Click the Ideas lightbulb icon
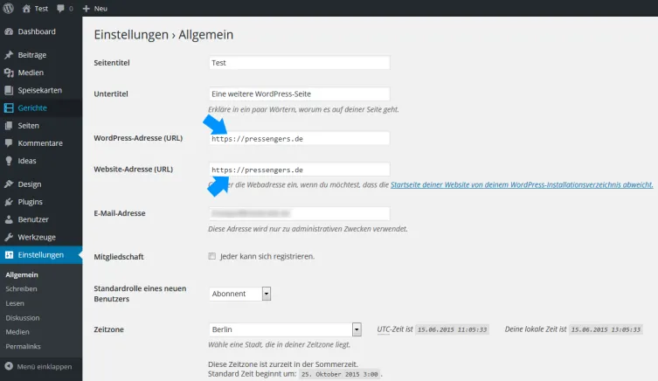 [x=9, y=161]
